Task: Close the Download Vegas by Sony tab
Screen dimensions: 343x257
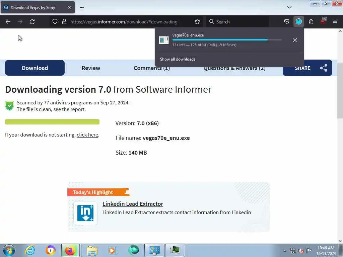Action: click(69, 7)
